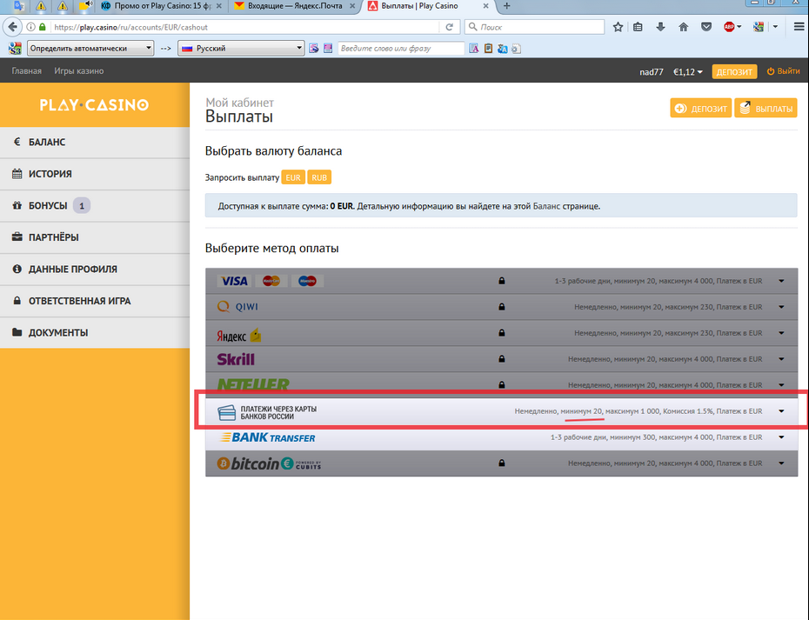Select EUR payout currency
Screen dimensions: 809x620
(x=293, y=177)
